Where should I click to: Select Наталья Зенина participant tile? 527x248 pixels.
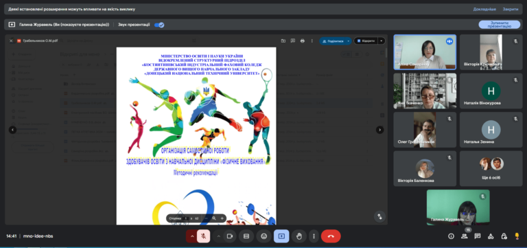491,130
